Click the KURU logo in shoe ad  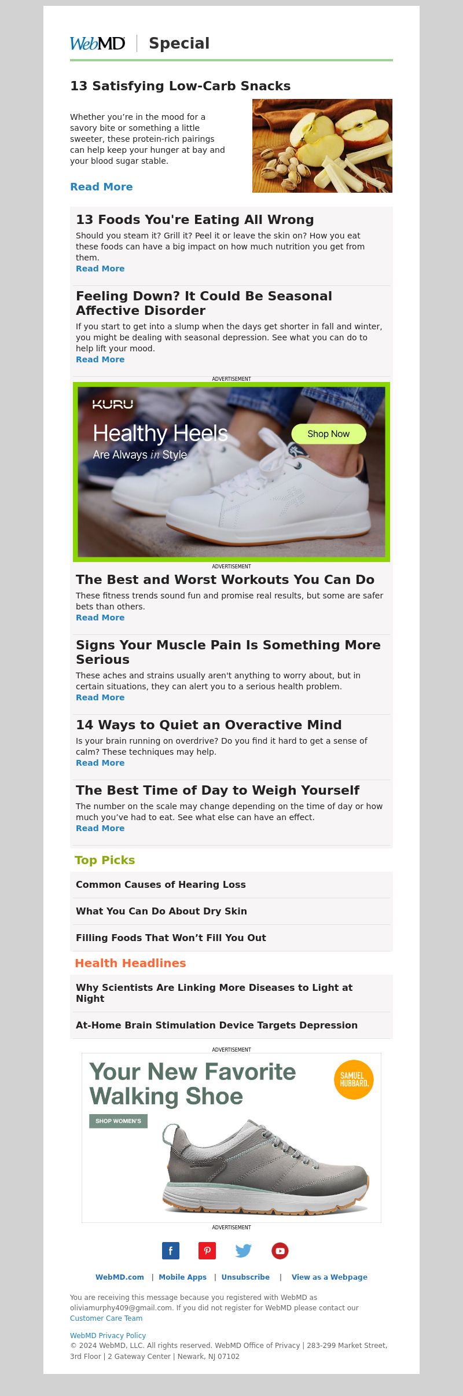(x=113, y=404)
